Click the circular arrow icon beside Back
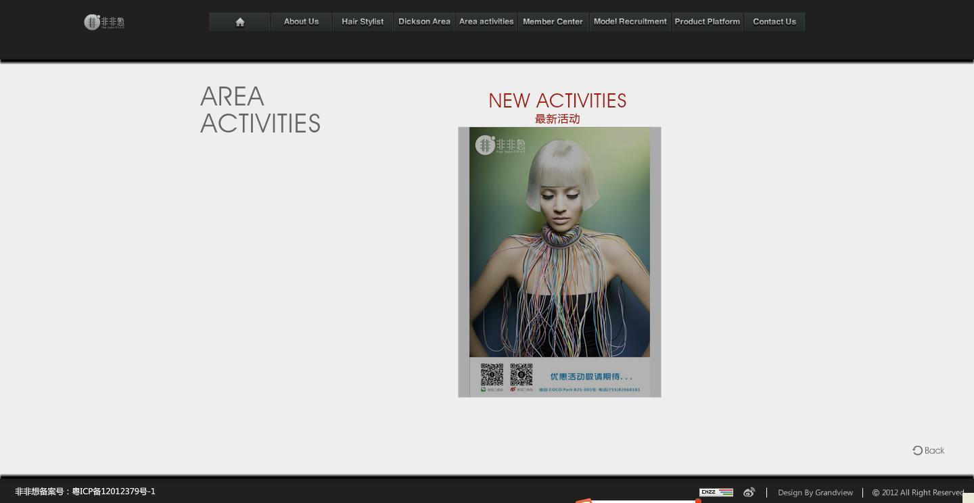This screenshot has height=503, width=974. point(917,450)
